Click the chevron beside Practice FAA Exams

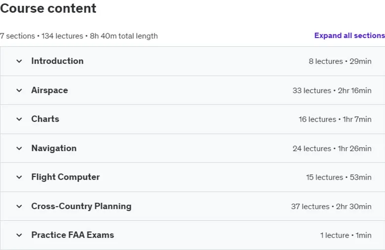coord(19,235)
